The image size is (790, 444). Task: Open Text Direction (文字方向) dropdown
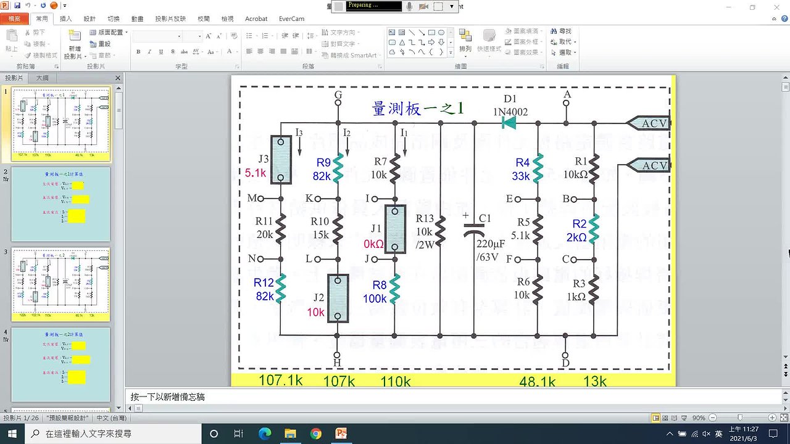pyautogui.click(x=342, y=32)
